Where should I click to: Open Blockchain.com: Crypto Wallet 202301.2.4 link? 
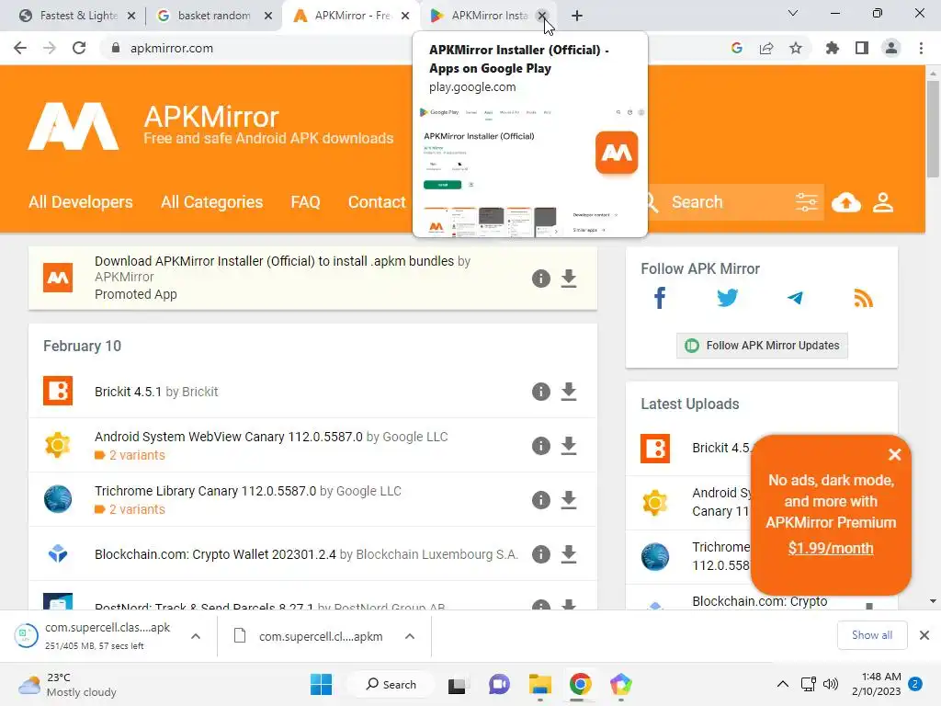215,554
